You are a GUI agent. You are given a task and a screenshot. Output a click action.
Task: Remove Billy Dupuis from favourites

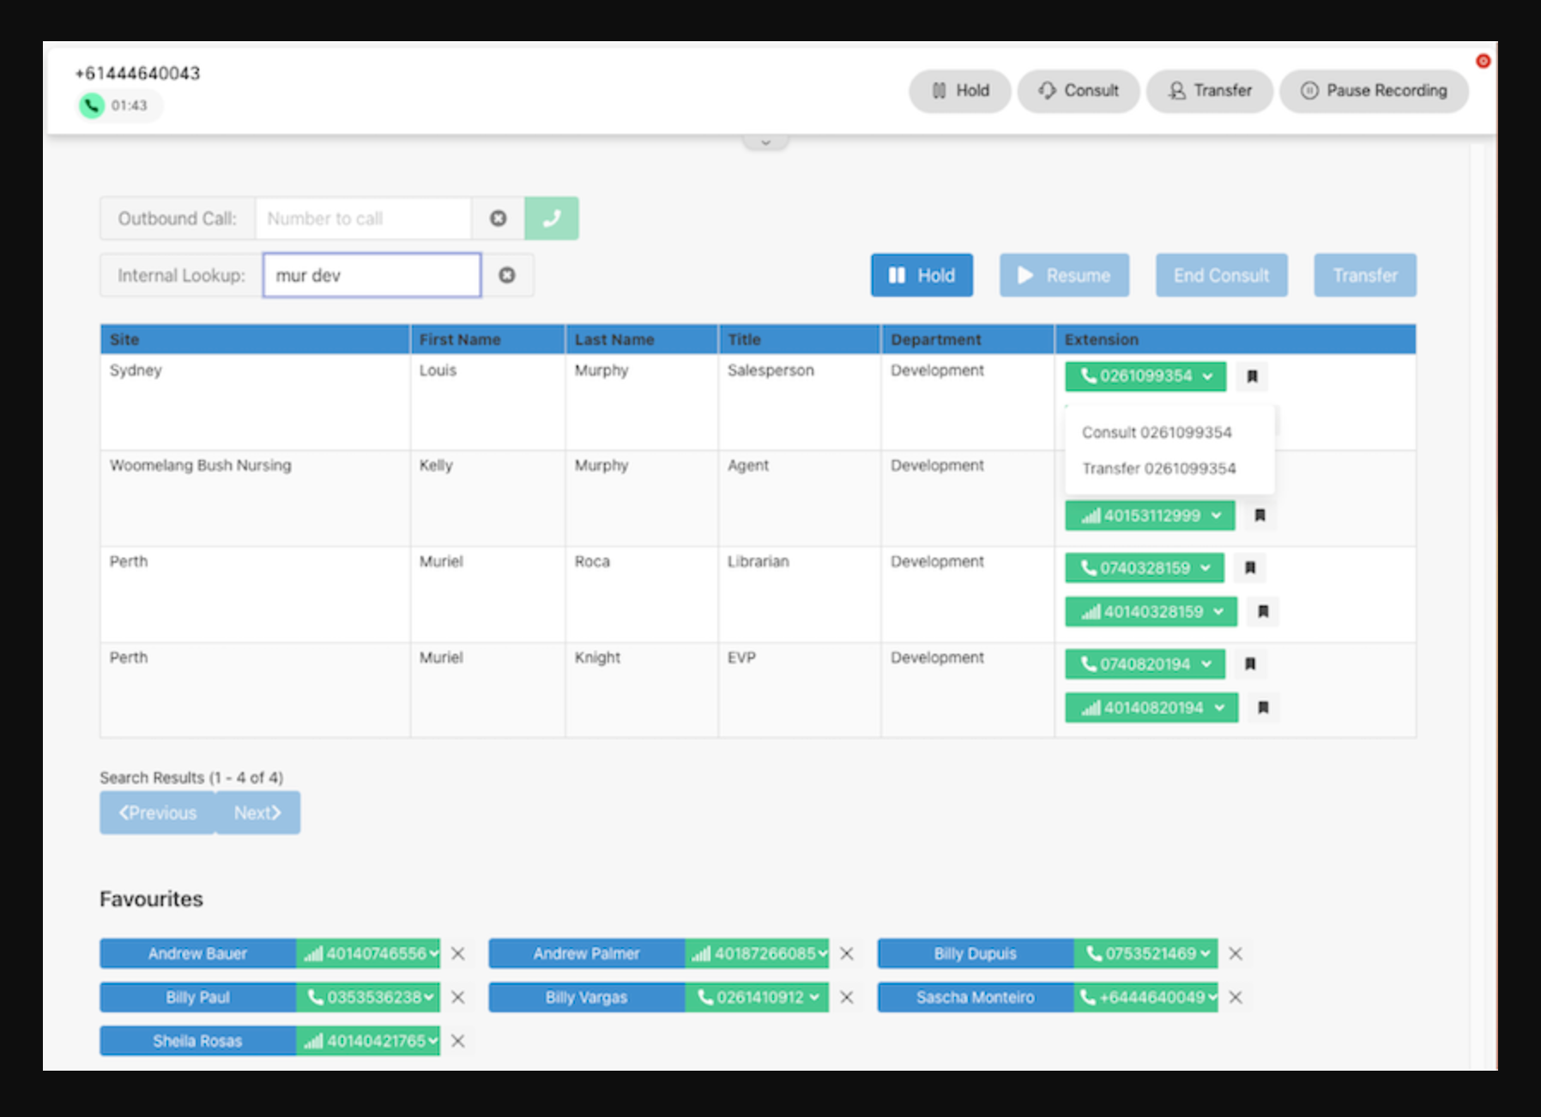pyautogui.click(x=1236, y=954)
